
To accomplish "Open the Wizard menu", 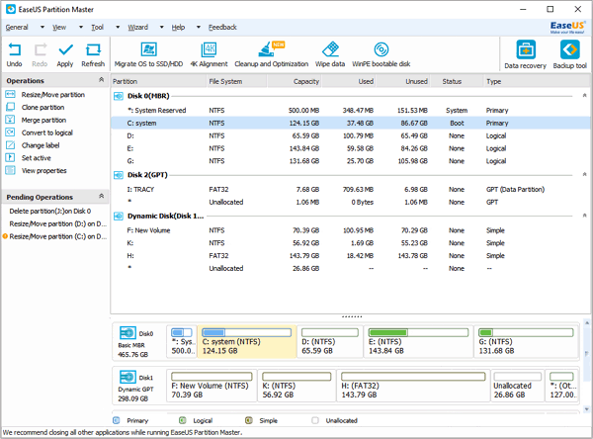I will point(138,28).
